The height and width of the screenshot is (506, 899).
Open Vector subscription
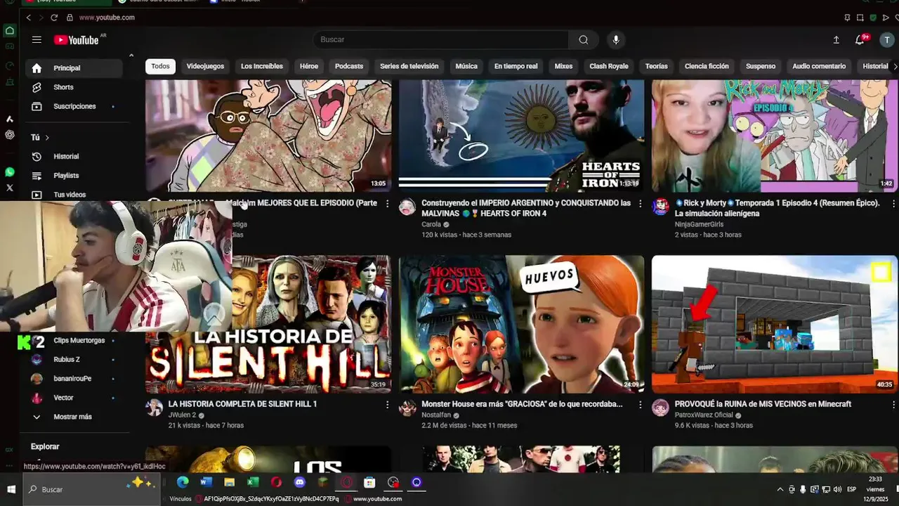(74, 398)
